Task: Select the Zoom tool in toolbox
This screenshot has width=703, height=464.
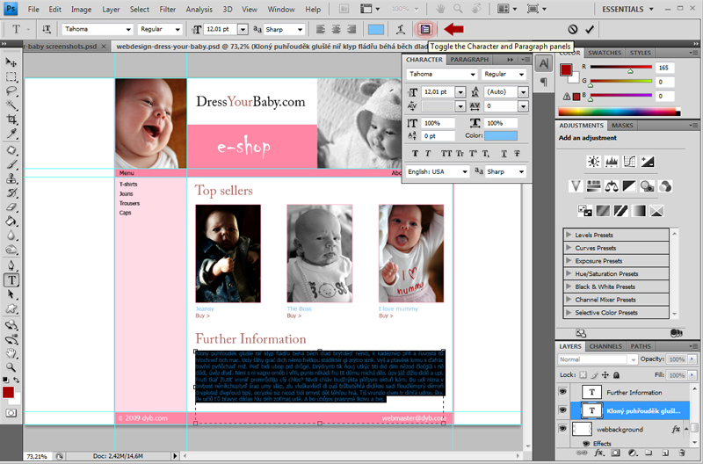Action: coord(11,366)
